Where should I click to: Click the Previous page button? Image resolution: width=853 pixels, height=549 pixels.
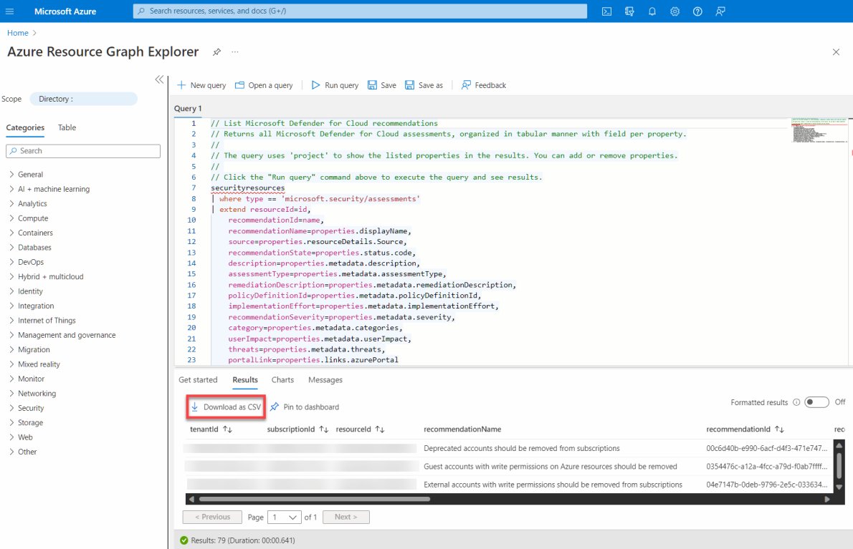[x=212, y=518]
